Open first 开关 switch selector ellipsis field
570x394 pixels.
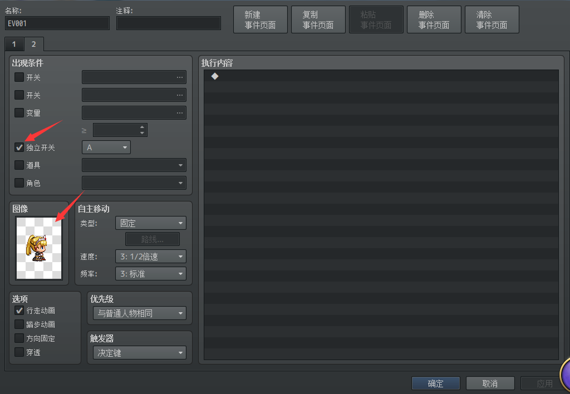pos(134,77)
